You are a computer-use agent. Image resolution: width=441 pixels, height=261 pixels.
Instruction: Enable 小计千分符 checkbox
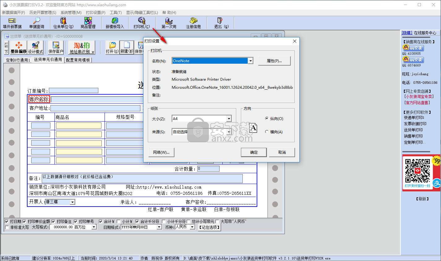click(164, 221)
